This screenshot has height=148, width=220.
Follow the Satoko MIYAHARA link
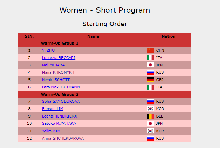(x=59, y=123)
